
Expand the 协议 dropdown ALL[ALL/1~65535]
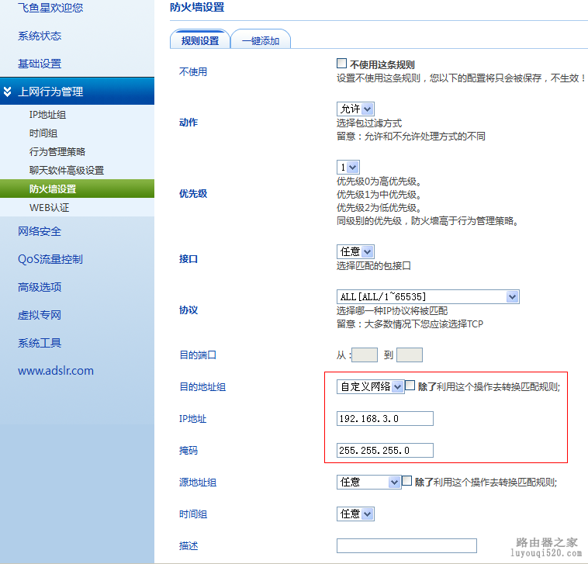pyautogui.click(x=428, y=296)
